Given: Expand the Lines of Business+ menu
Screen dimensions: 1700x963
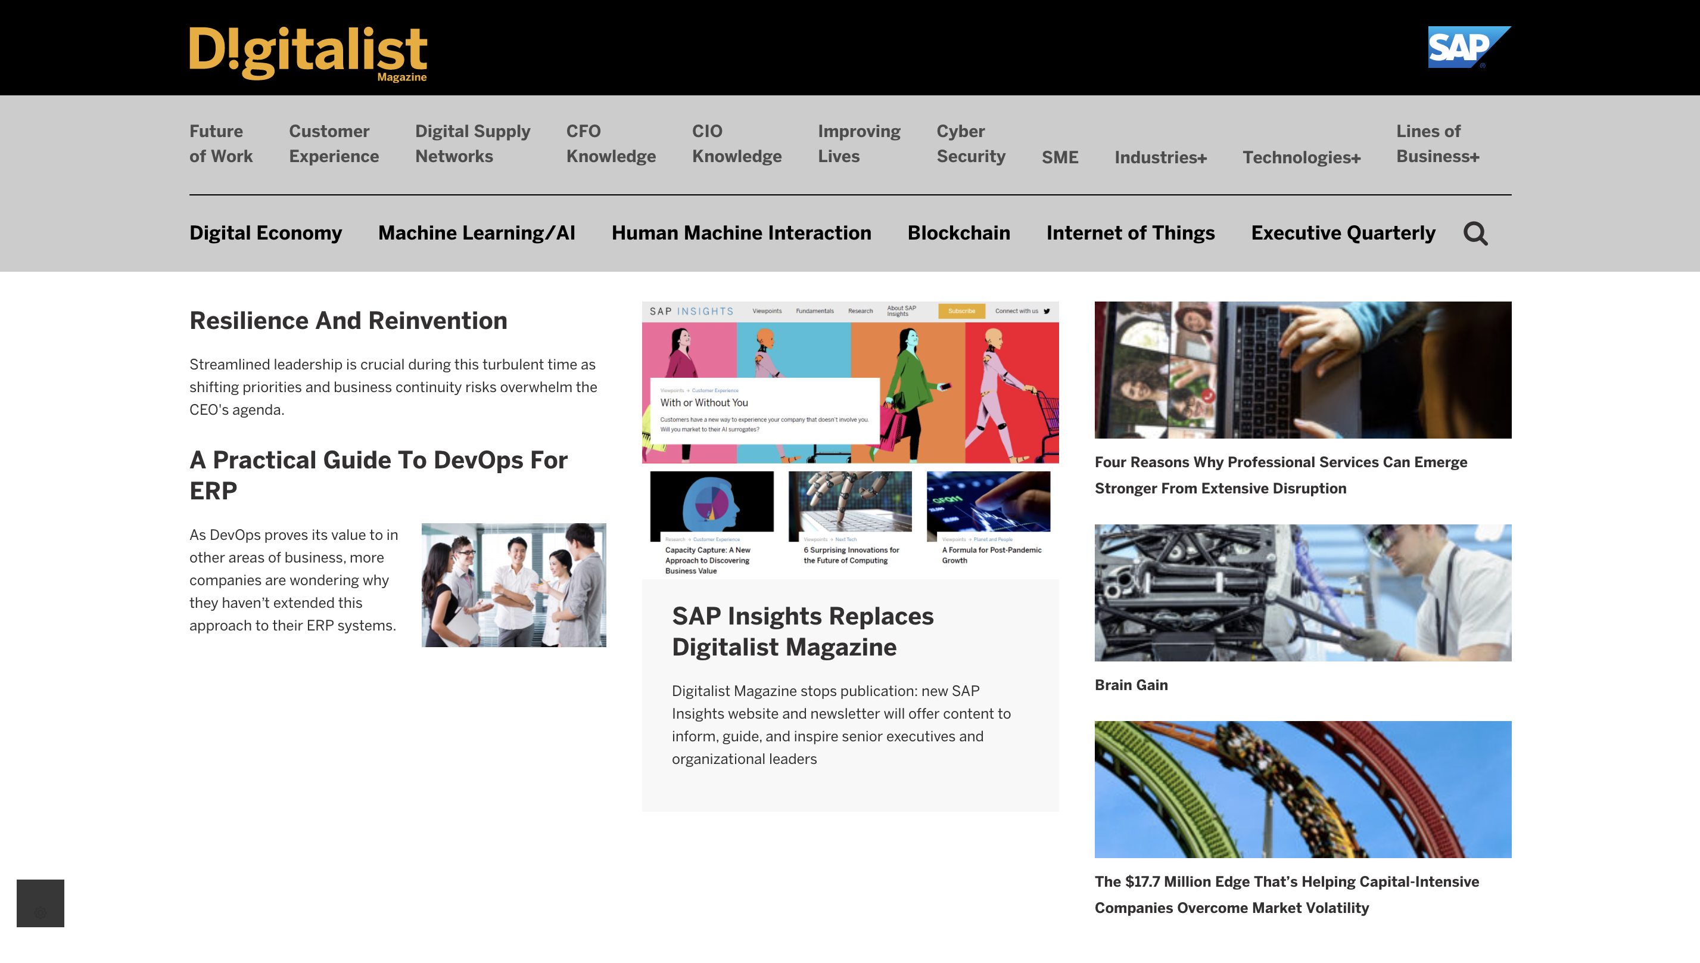Looking at the screenshot, I should [1437, 144].
